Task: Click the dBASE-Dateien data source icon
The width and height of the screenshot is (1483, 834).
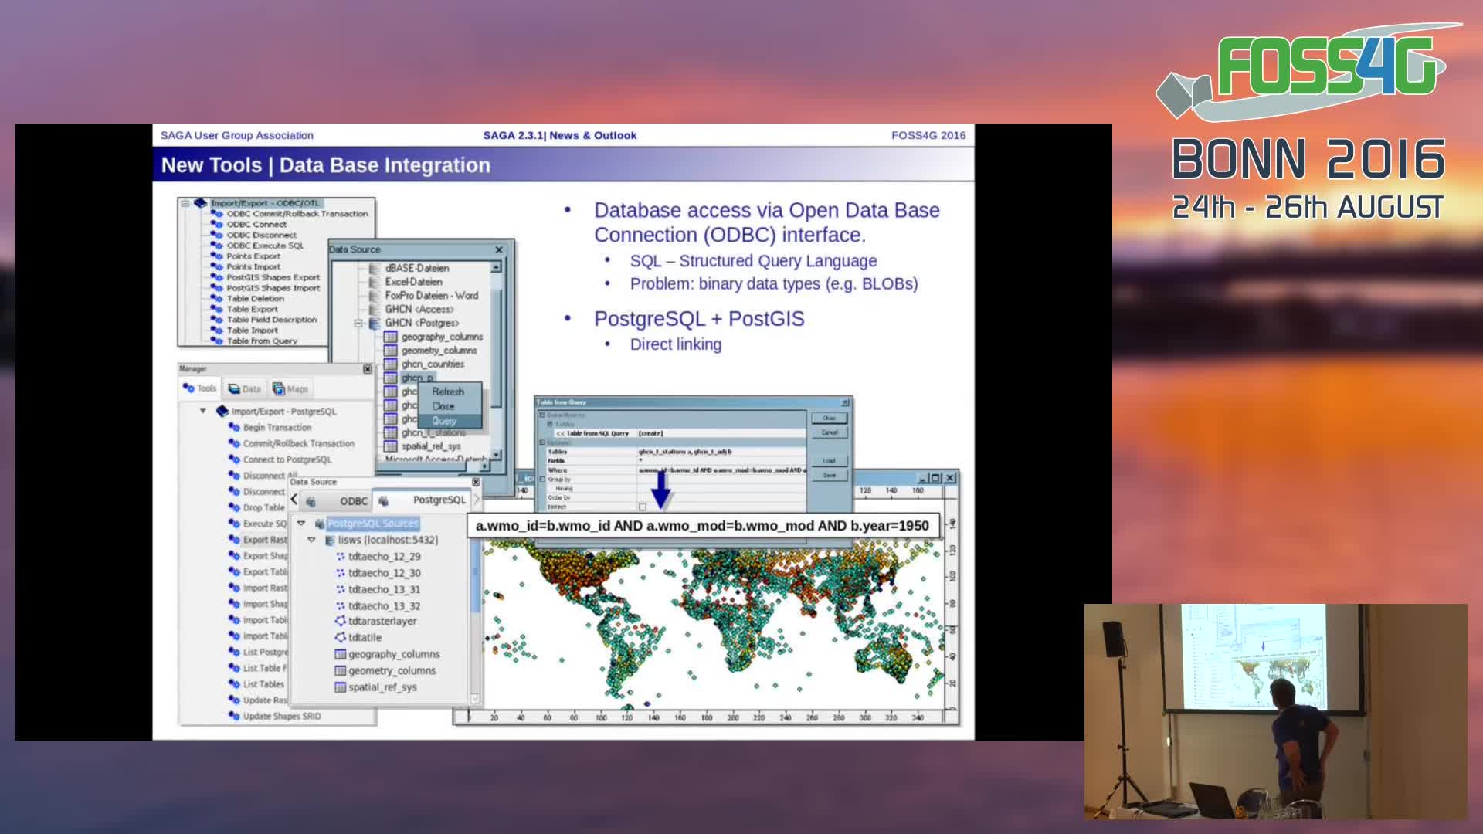Action: (375, 268)
